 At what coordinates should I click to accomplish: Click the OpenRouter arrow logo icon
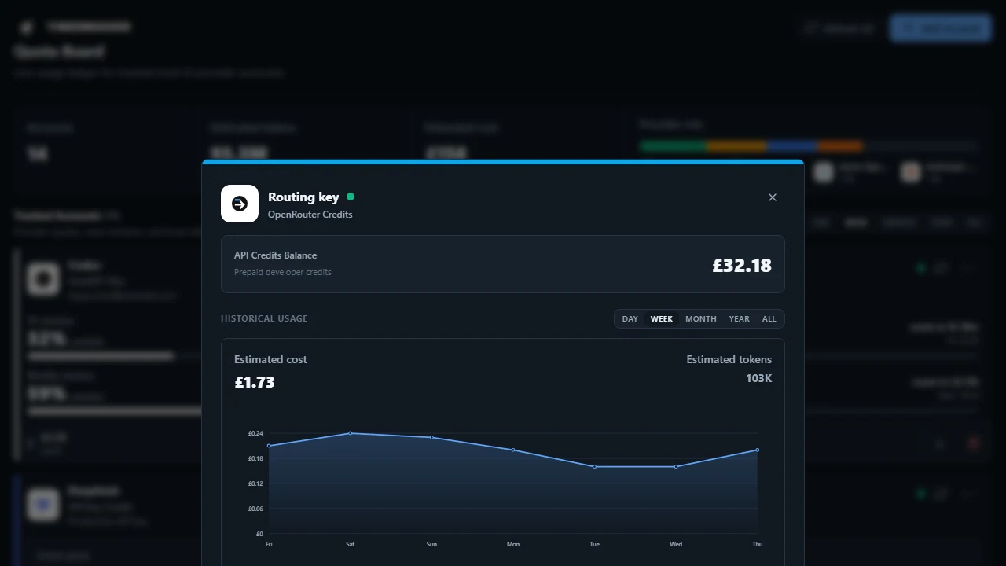240,204
